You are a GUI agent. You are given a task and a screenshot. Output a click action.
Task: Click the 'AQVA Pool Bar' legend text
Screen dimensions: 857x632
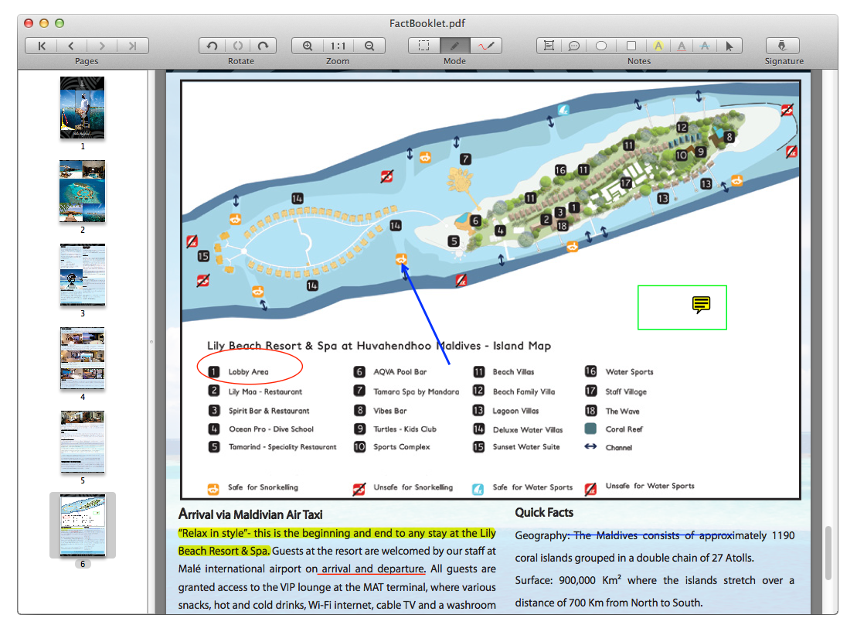point(400,372)
